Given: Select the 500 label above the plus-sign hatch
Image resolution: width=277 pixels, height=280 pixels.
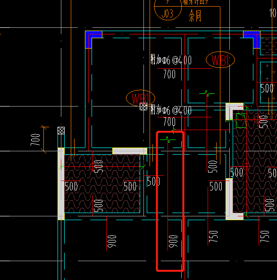Looking at the screenshot, I should coord(267,88).
